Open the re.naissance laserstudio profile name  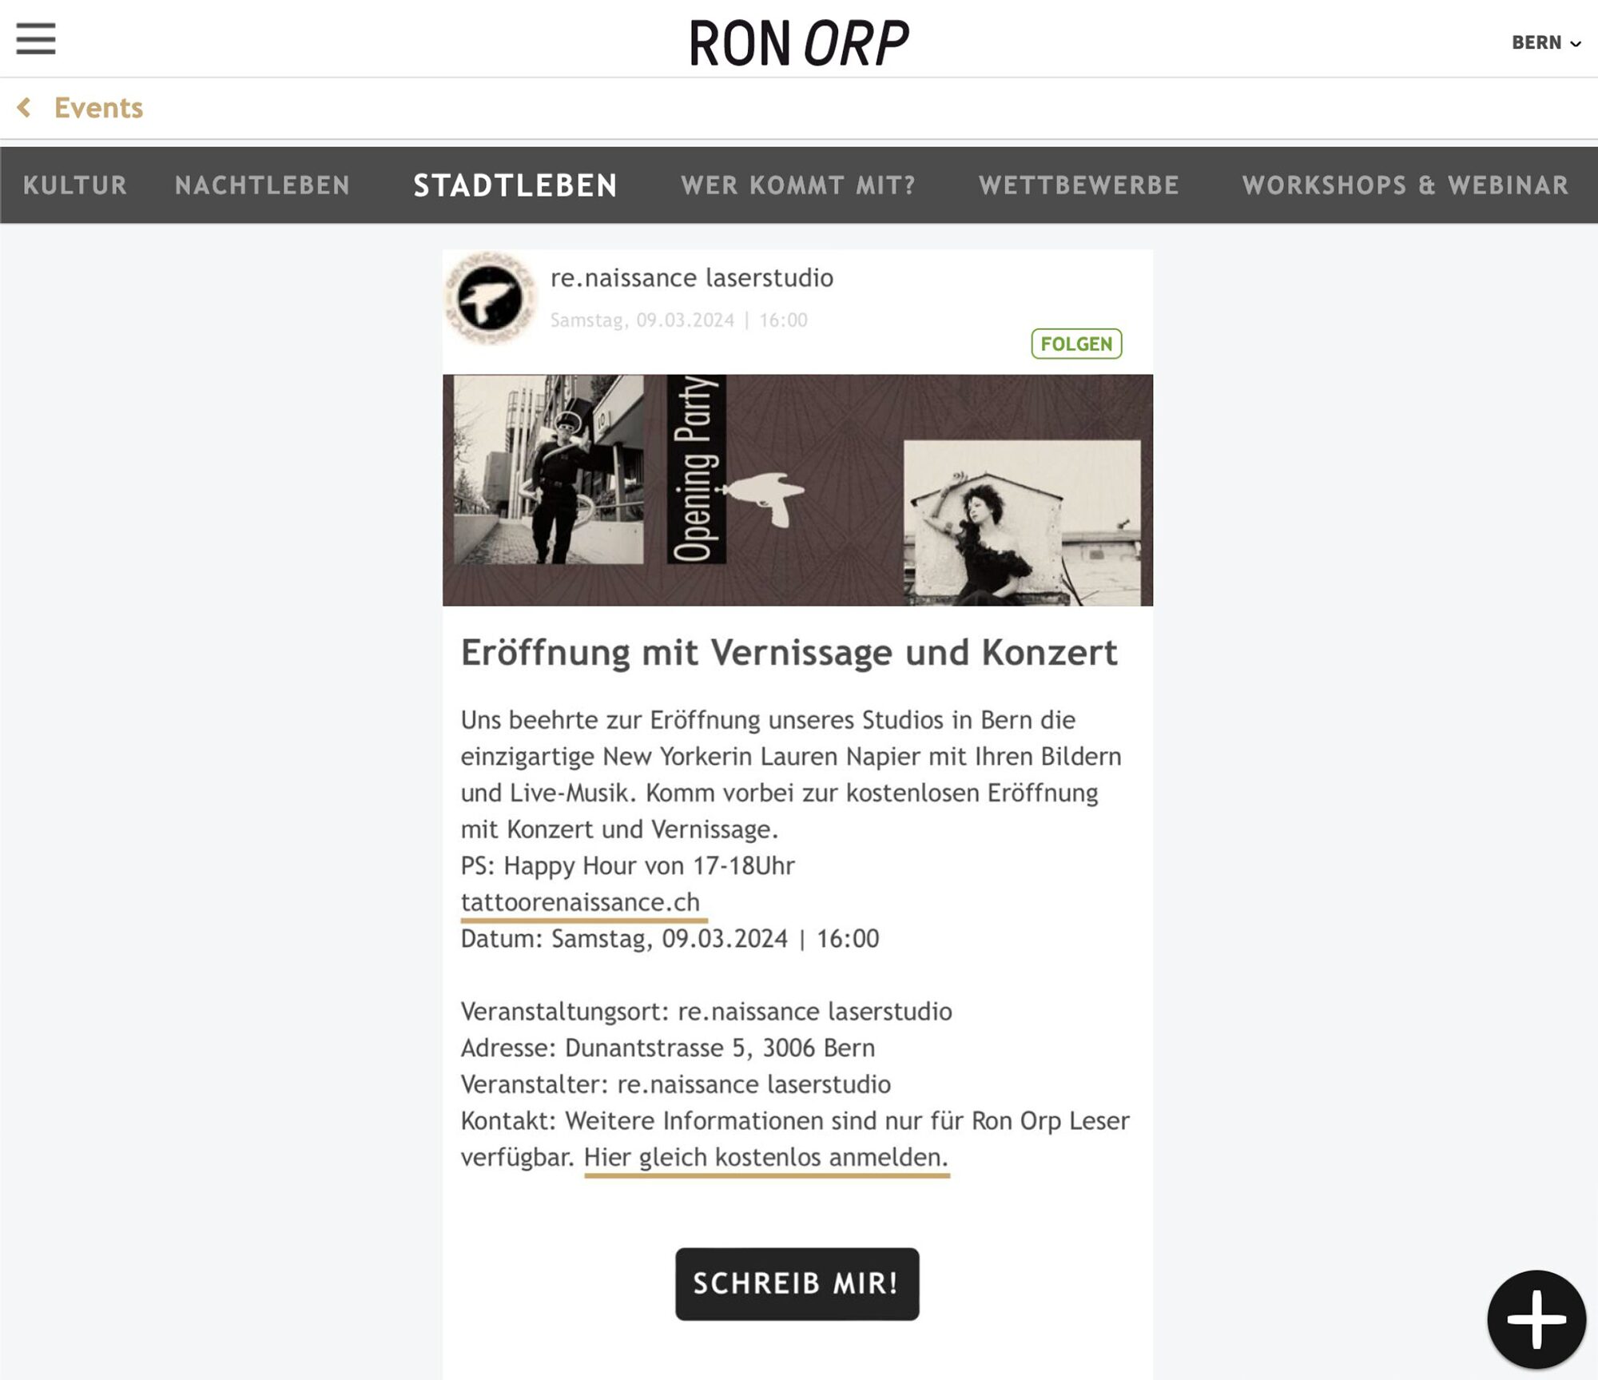[x=692, y=277]
